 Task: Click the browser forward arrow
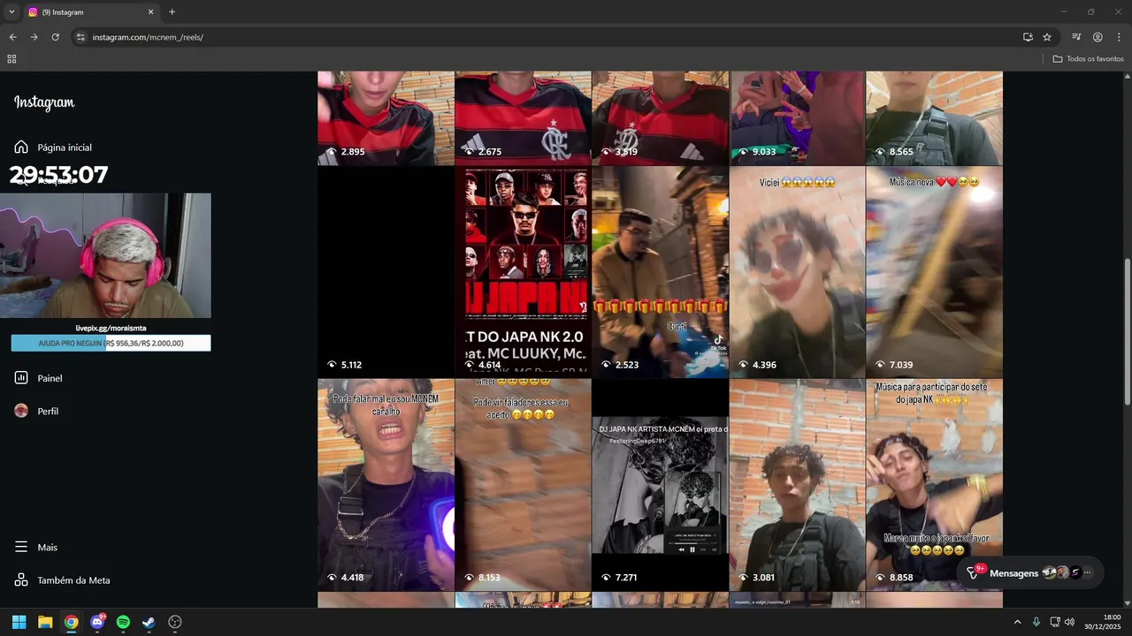click(x=34, y=37)
